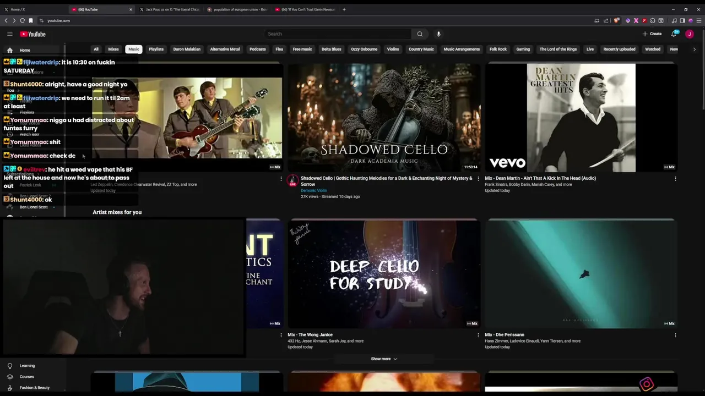The image size is (705, 396).
Task: Open options for Dean Martin mix
Action: pyautogui.click(x=675, y=179)
